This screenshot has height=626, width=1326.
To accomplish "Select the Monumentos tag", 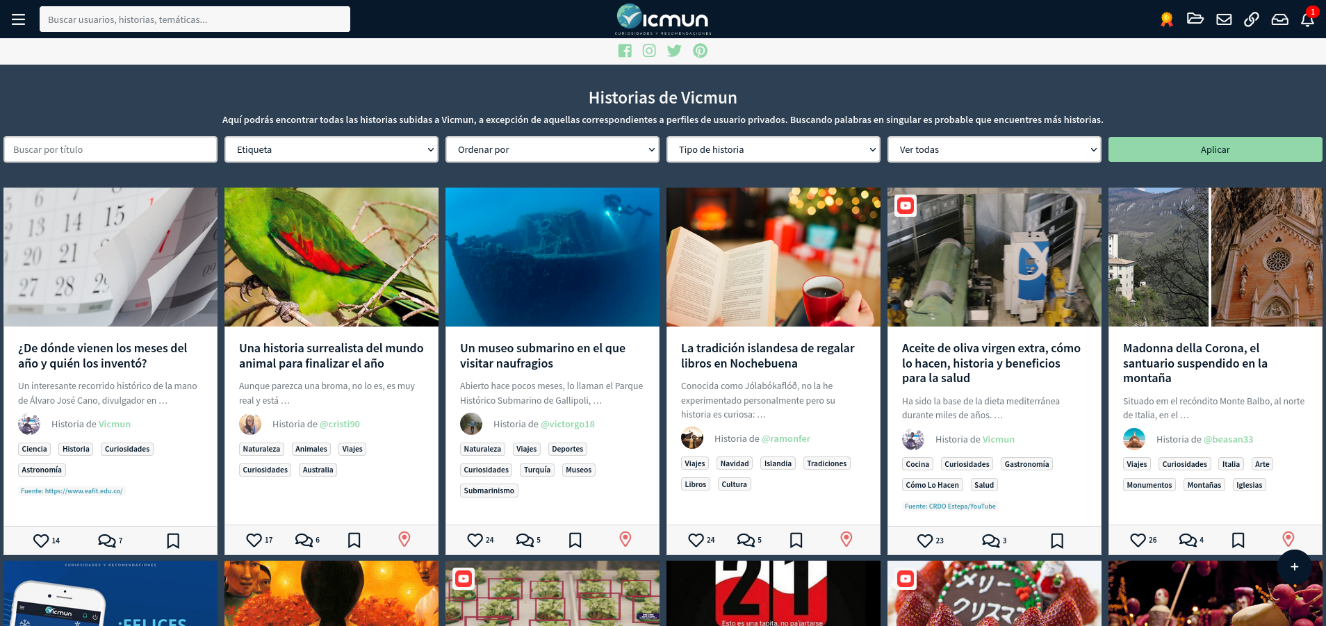I will tap(1149, 485).
